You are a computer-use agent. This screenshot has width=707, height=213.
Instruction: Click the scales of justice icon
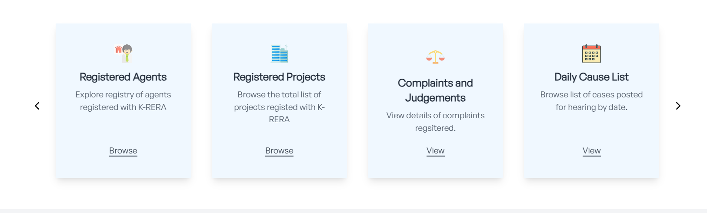pos(435,57)
